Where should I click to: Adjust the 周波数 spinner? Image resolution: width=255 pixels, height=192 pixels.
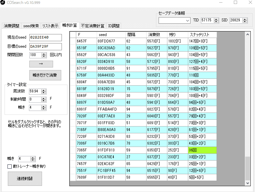click(x=43, y=91)
